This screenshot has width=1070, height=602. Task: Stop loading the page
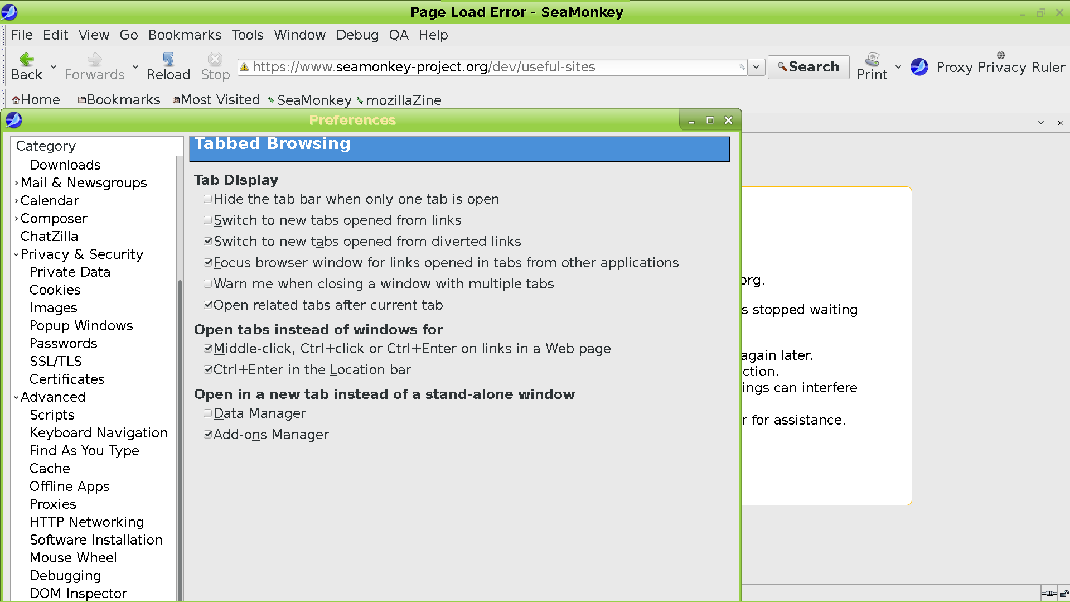coord(215,66)
